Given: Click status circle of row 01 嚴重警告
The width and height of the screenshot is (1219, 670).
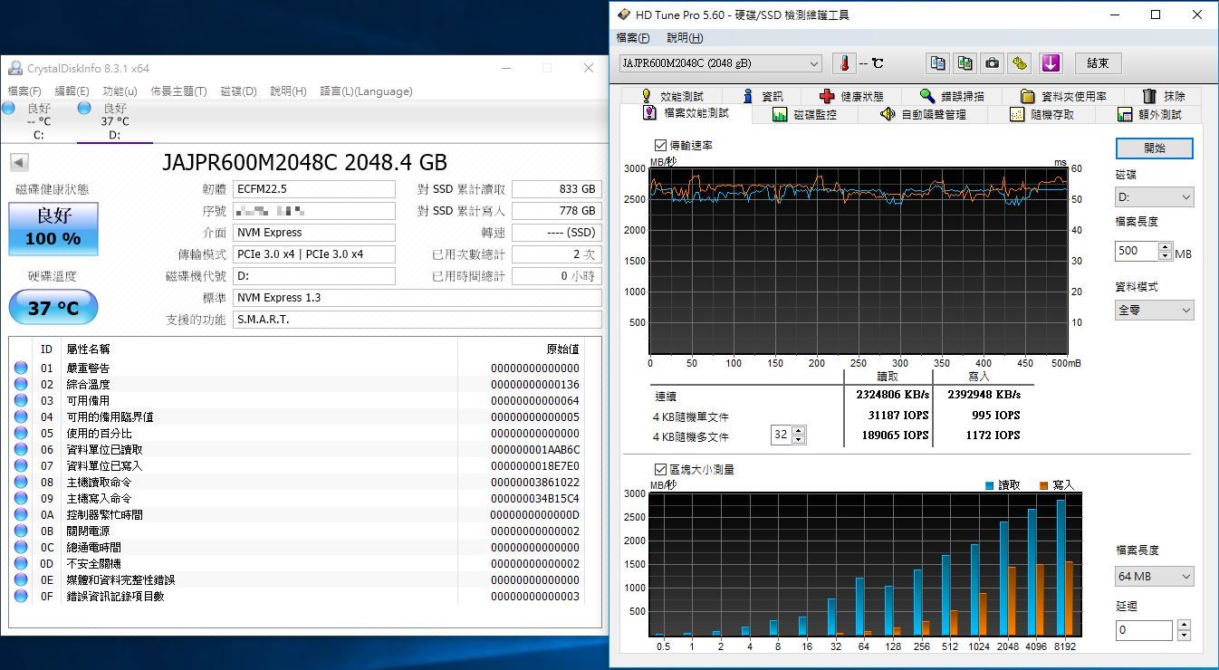Looking at the screenshot, I should 21,368.
